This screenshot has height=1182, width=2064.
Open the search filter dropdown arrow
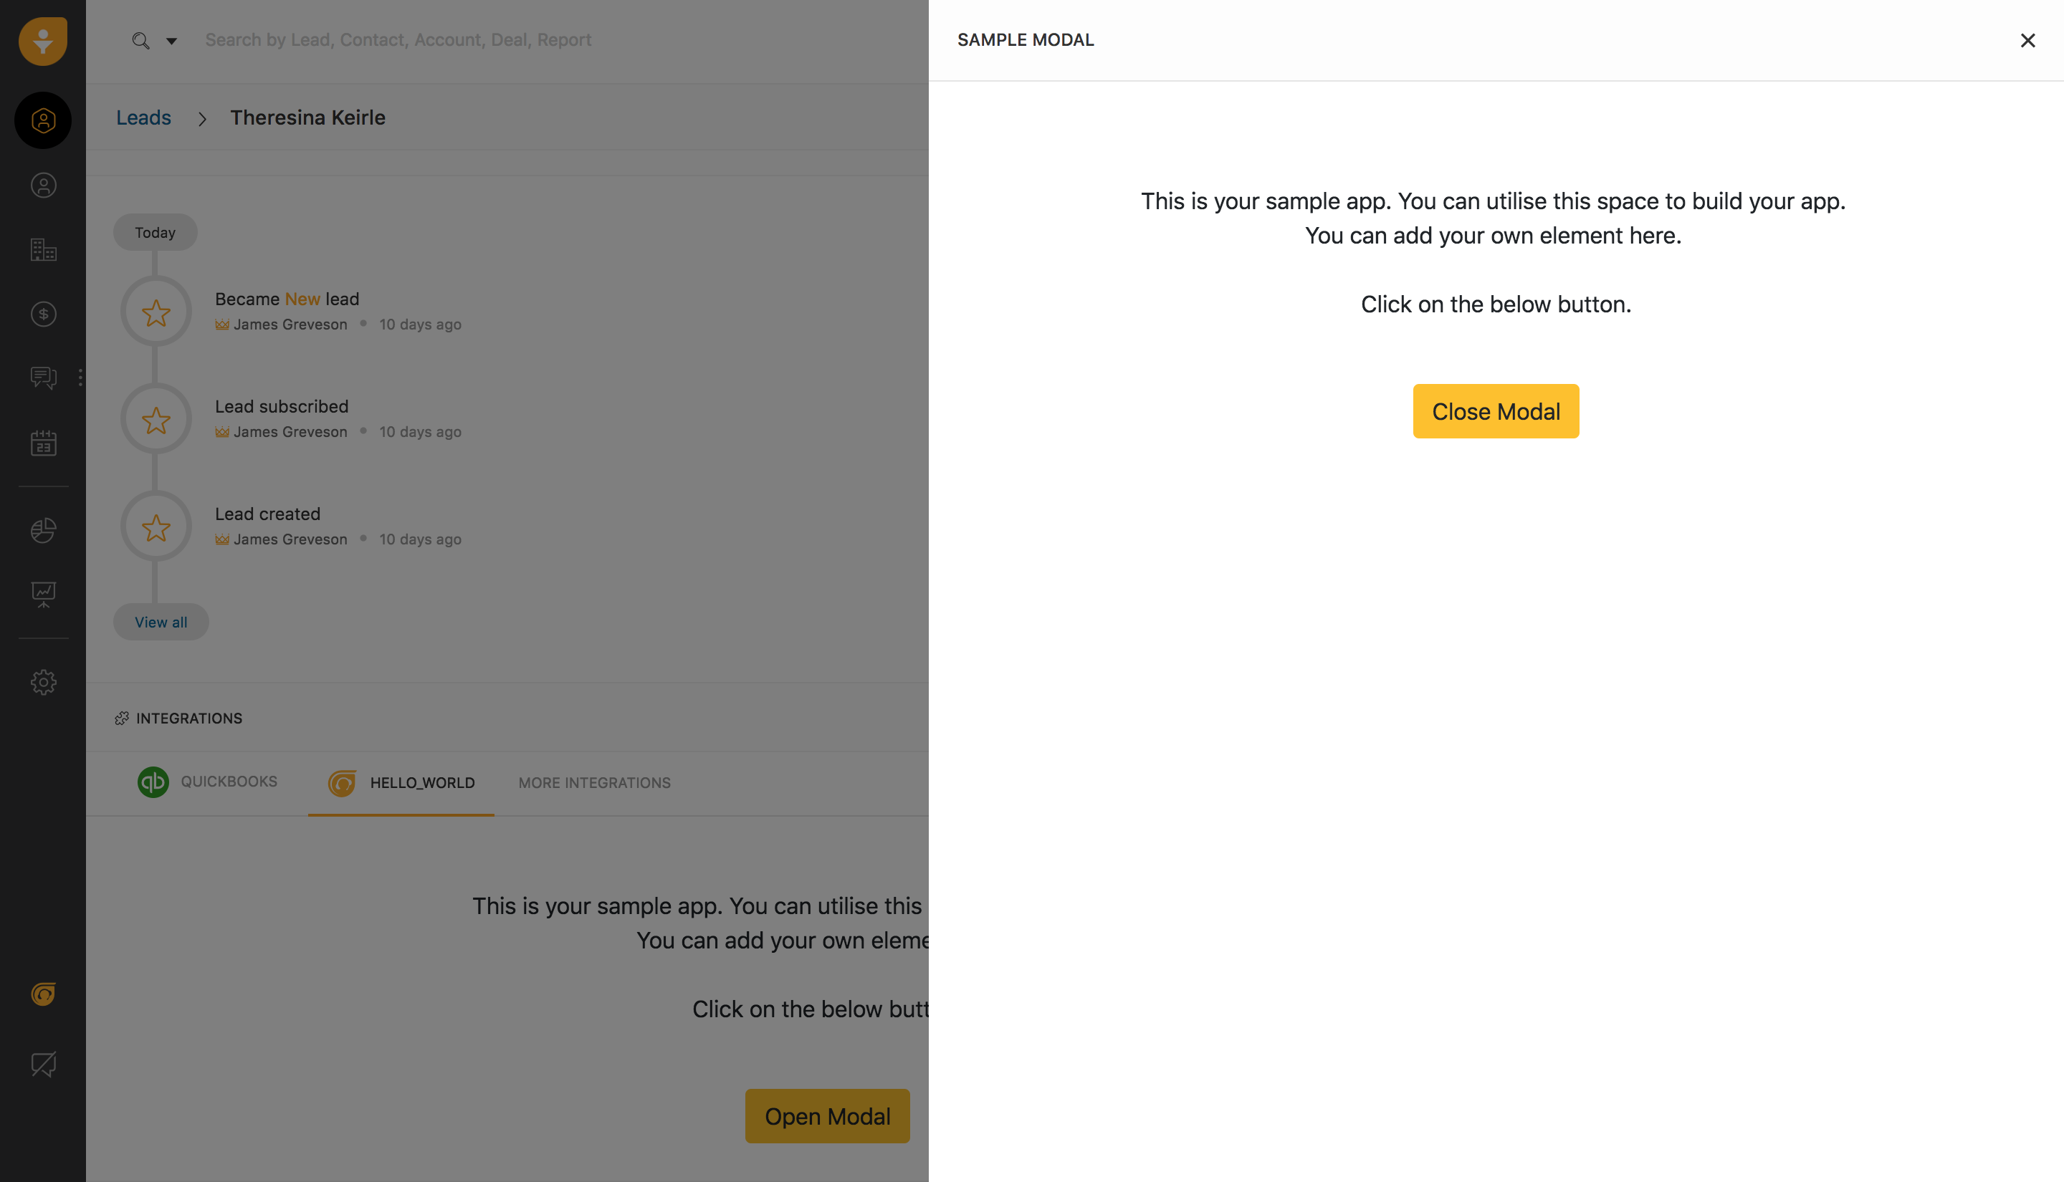(171, 41)
